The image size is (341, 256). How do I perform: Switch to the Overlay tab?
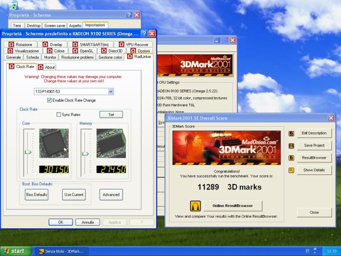point(52,44)
